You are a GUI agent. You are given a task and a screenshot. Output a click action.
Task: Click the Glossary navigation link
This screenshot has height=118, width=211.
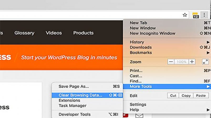24,33
